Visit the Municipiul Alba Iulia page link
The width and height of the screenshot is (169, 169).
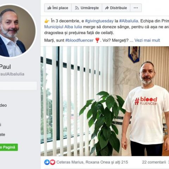pyautogui.click(x=63, y=27)
